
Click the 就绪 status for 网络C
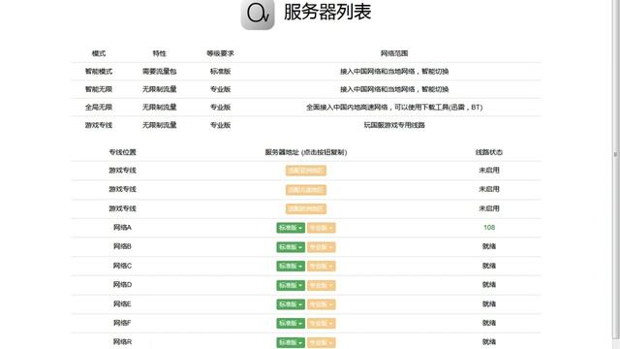click(x=489, y=266)
